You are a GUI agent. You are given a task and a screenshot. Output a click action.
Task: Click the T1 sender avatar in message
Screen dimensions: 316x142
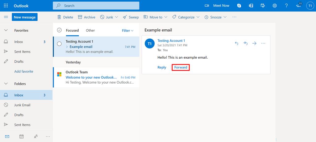[150, 44]
